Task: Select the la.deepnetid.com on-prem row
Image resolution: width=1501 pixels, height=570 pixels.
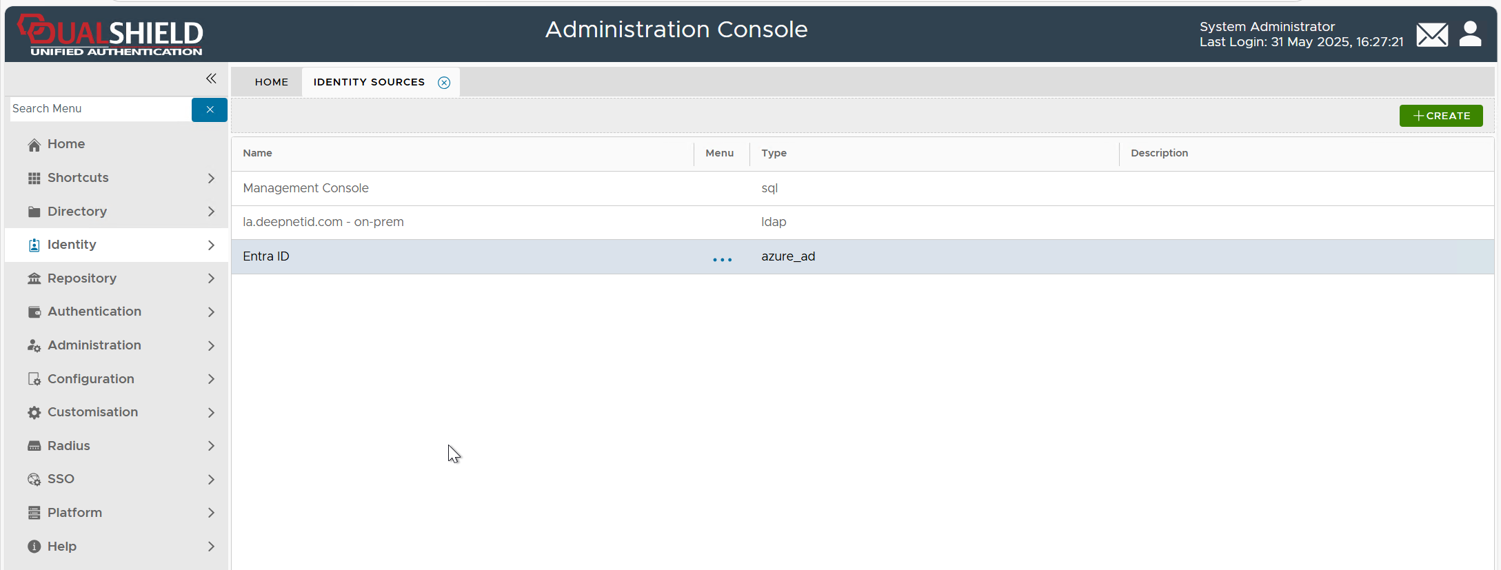Action: click(x=323, y=222)
